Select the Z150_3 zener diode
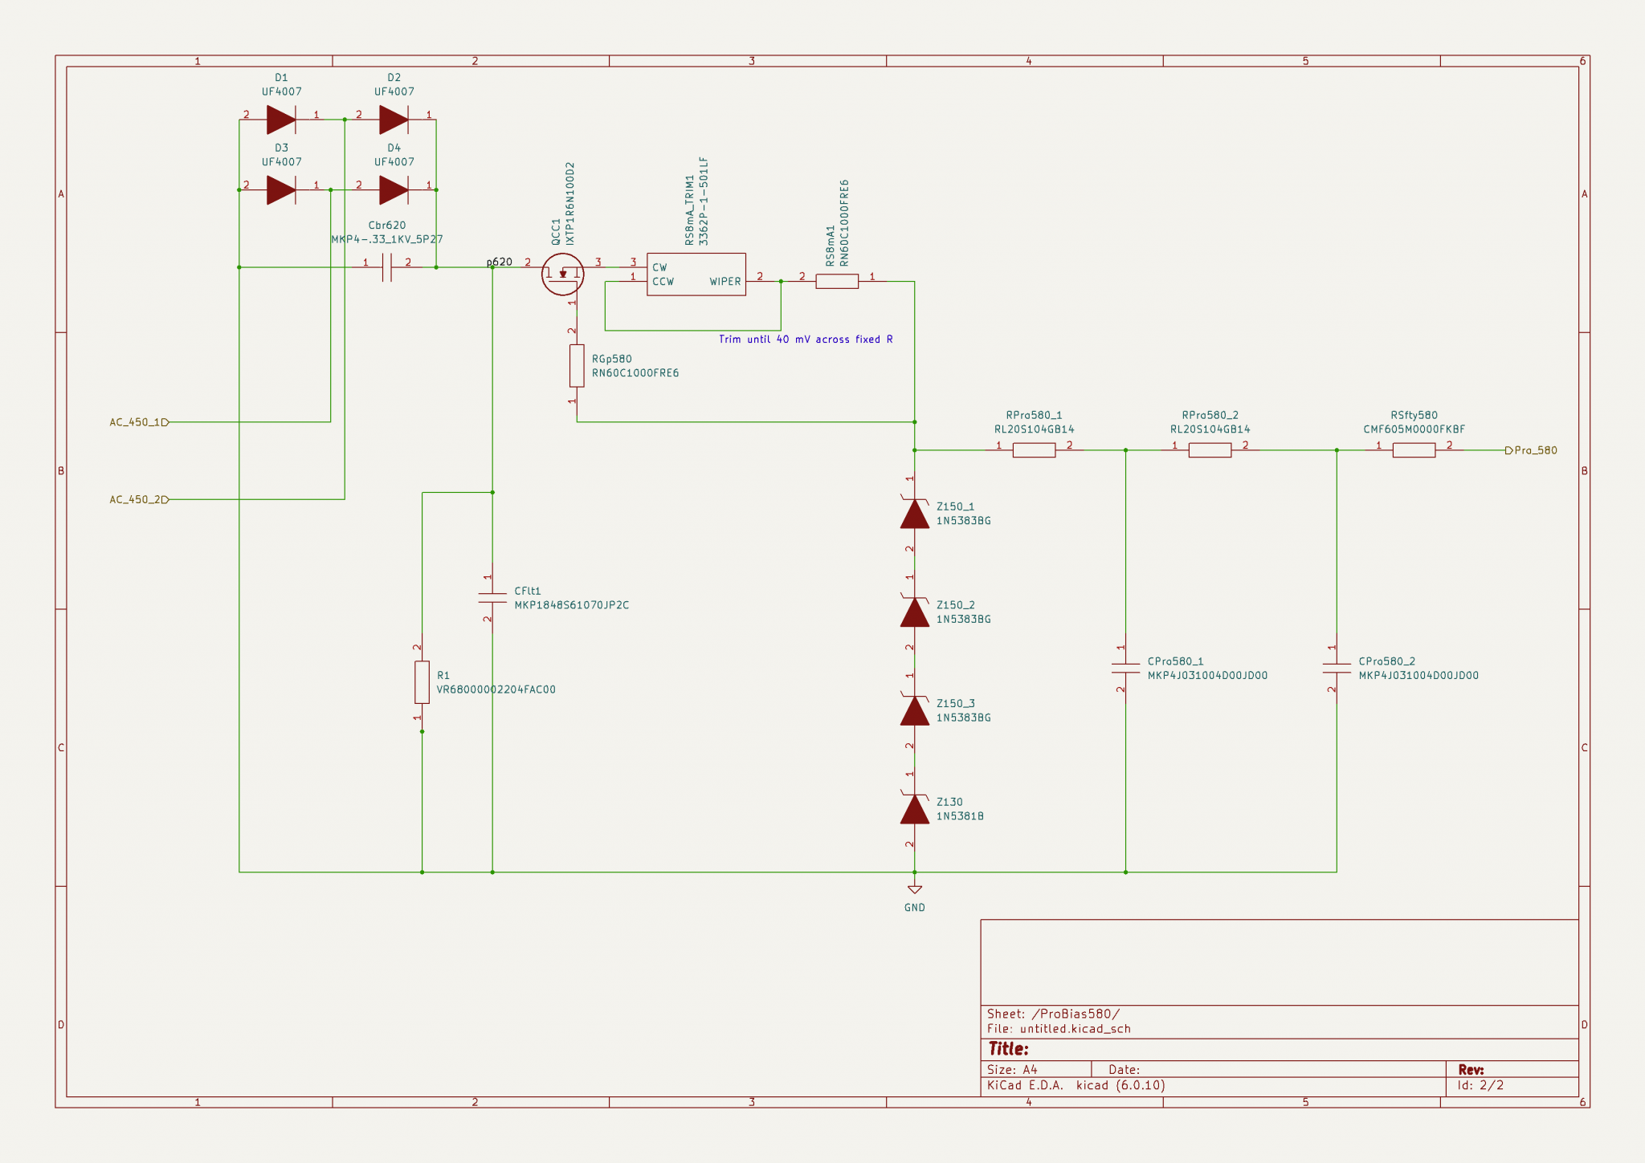The height and width of the screenshot is (1163, 1645). click(915, 711)
